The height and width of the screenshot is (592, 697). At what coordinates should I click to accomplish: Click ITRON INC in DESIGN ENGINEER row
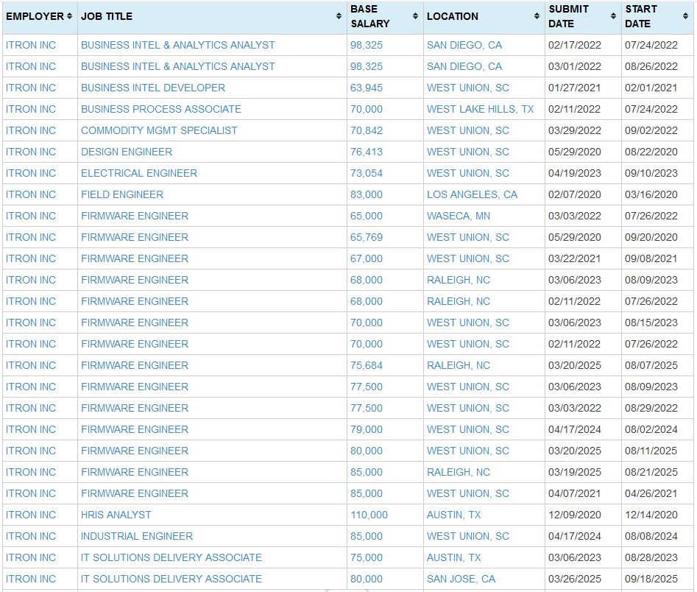[x=31, y=152]
